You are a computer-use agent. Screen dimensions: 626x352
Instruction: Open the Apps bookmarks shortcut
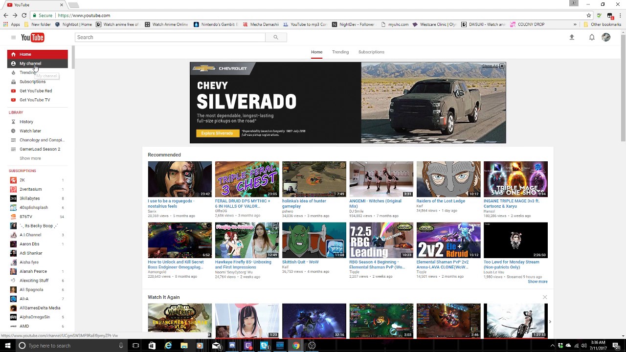[12, 24]
